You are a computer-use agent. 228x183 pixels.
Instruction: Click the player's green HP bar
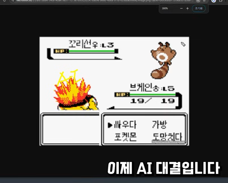153,95
